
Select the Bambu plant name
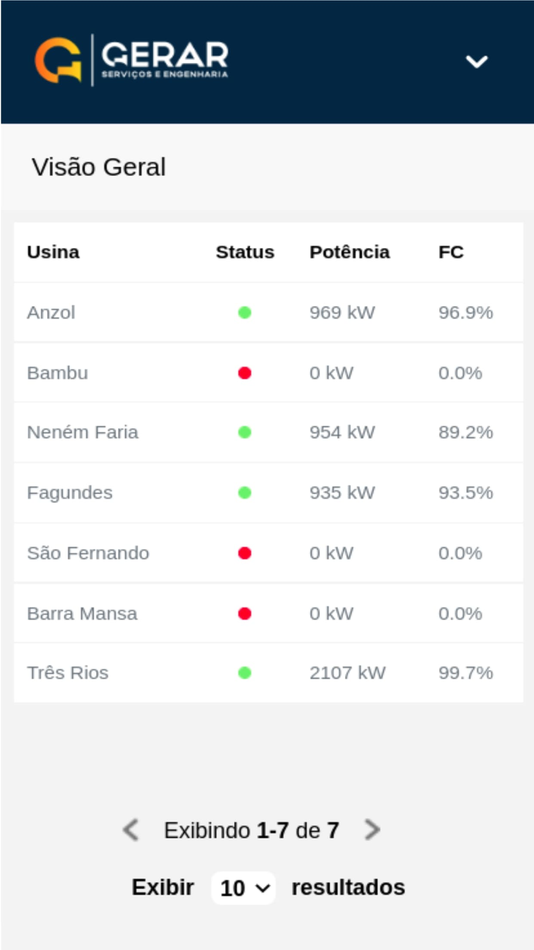pos(58,373)
